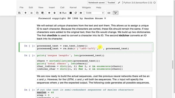Viewport: 175px width, 98px height.
Task: Open the View menu
Action: 41,7
